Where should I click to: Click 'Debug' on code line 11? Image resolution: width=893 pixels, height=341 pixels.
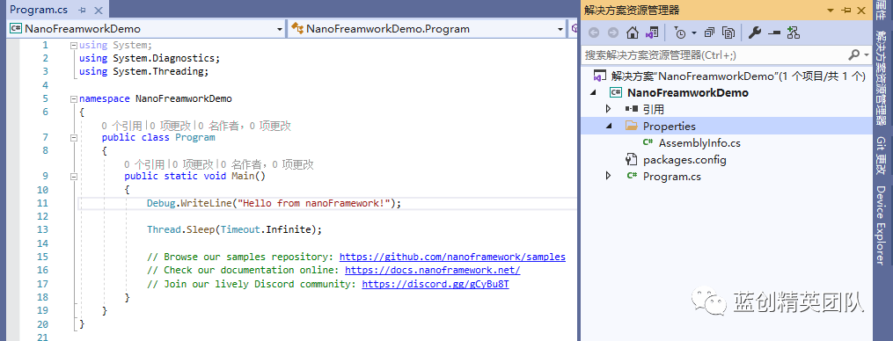[x=161, y=203]
